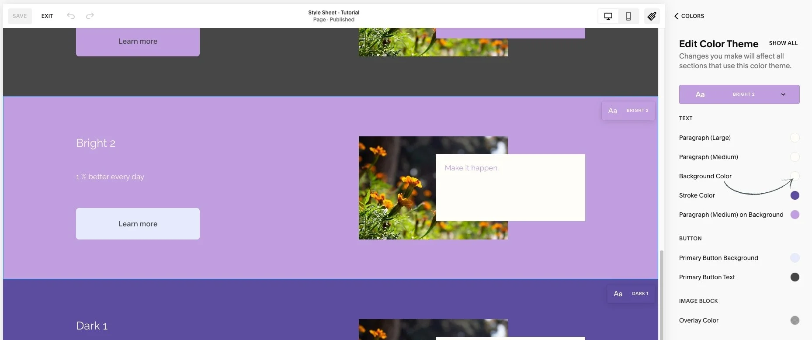Click the 'Paragraph (Medium) on Background' label
Screen dimensions: 812x340
(731, 215)
